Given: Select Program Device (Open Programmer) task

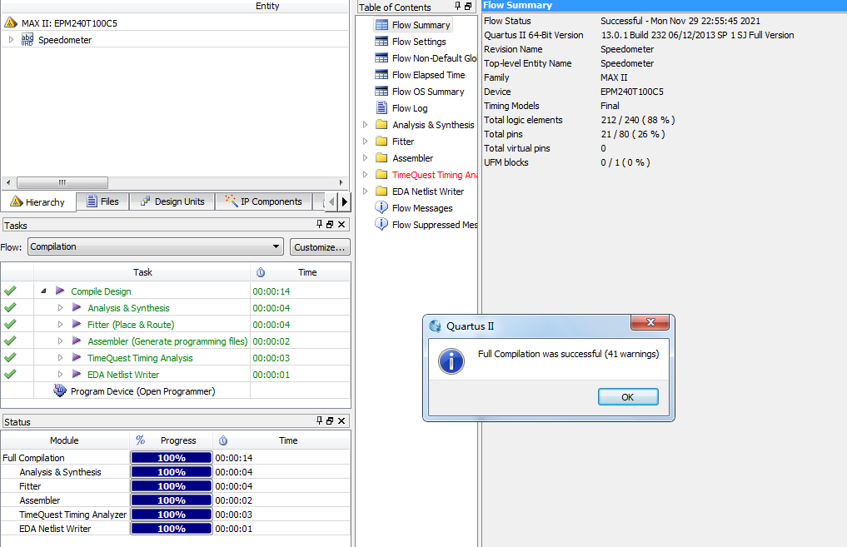Looking at the screenshot, I should (142, 391).
